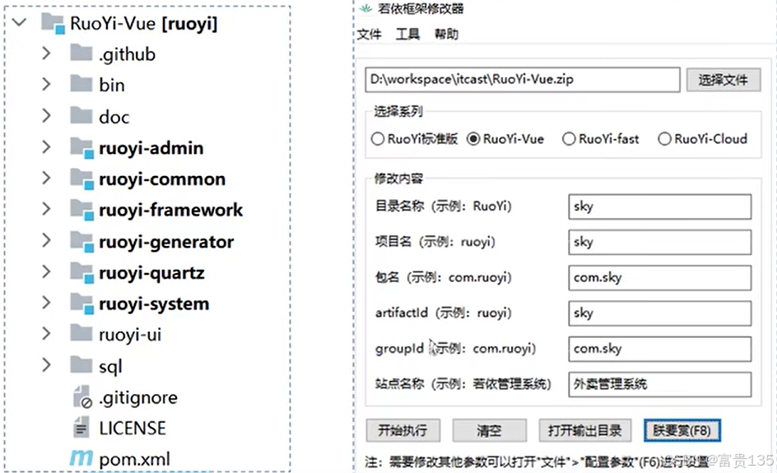This screenshot has height=473, width=777.
Task: Select the sql folder name
Action: [110, 367]
